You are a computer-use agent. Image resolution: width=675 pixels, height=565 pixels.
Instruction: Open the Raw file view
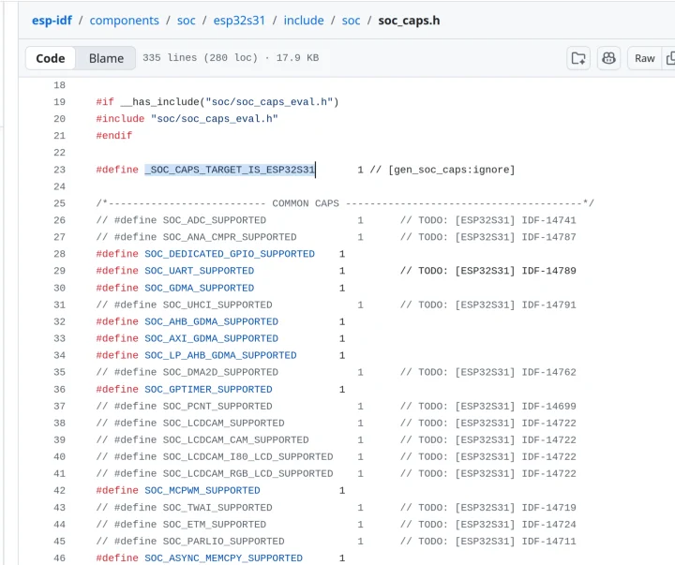[x=644, y=58]
